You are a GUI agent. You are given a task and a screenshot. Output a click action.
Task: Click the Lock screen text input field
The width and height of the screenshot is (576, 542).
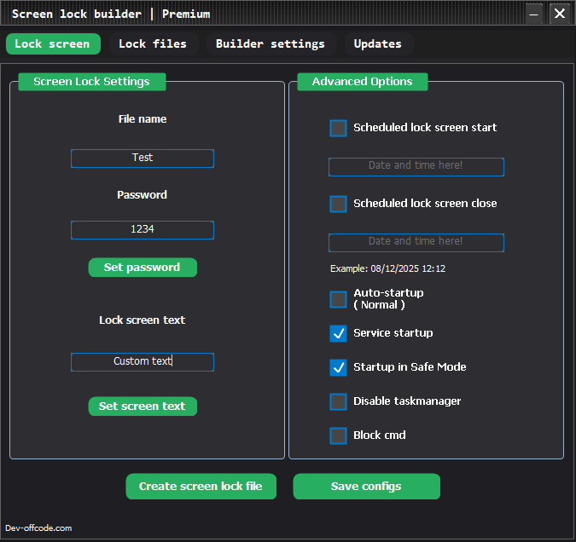click(x=143, y=362)
